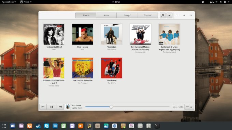Click the Fri 16:19 clock
The height and width of the screenshot is (130, 232).
tap(116, 2)
